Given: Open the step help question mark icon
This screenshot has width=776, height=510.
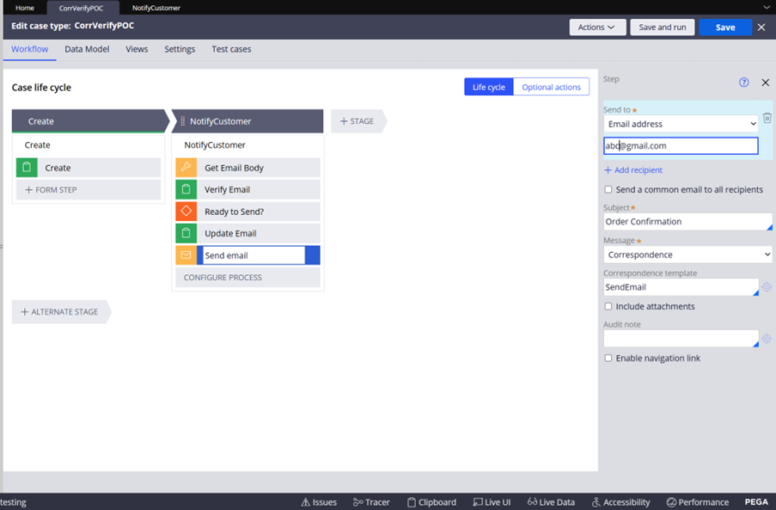Looking at the screenshot, I should coord(744,83).
